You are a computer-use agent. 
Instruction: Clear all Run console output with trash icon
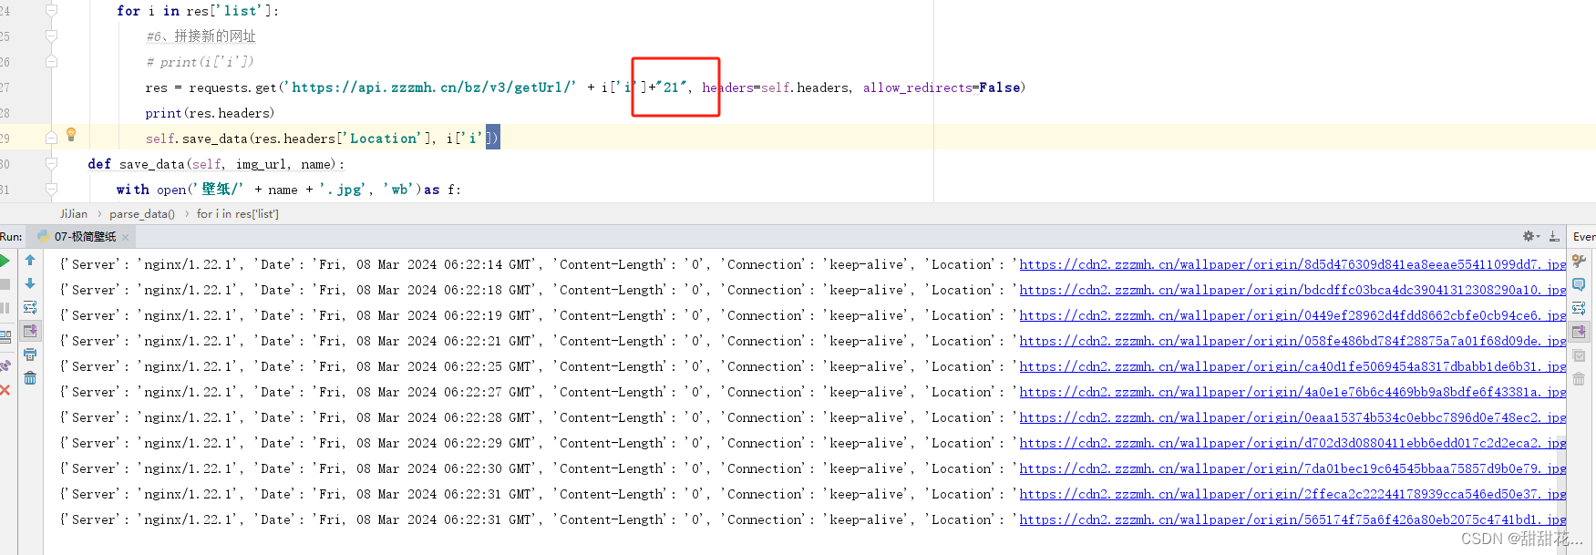point(30,378)
